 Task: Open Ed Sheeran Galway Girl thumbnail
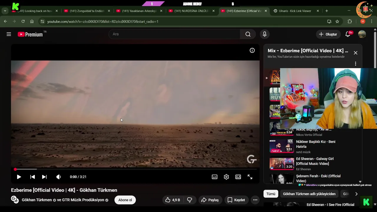[x=282, y=164]
